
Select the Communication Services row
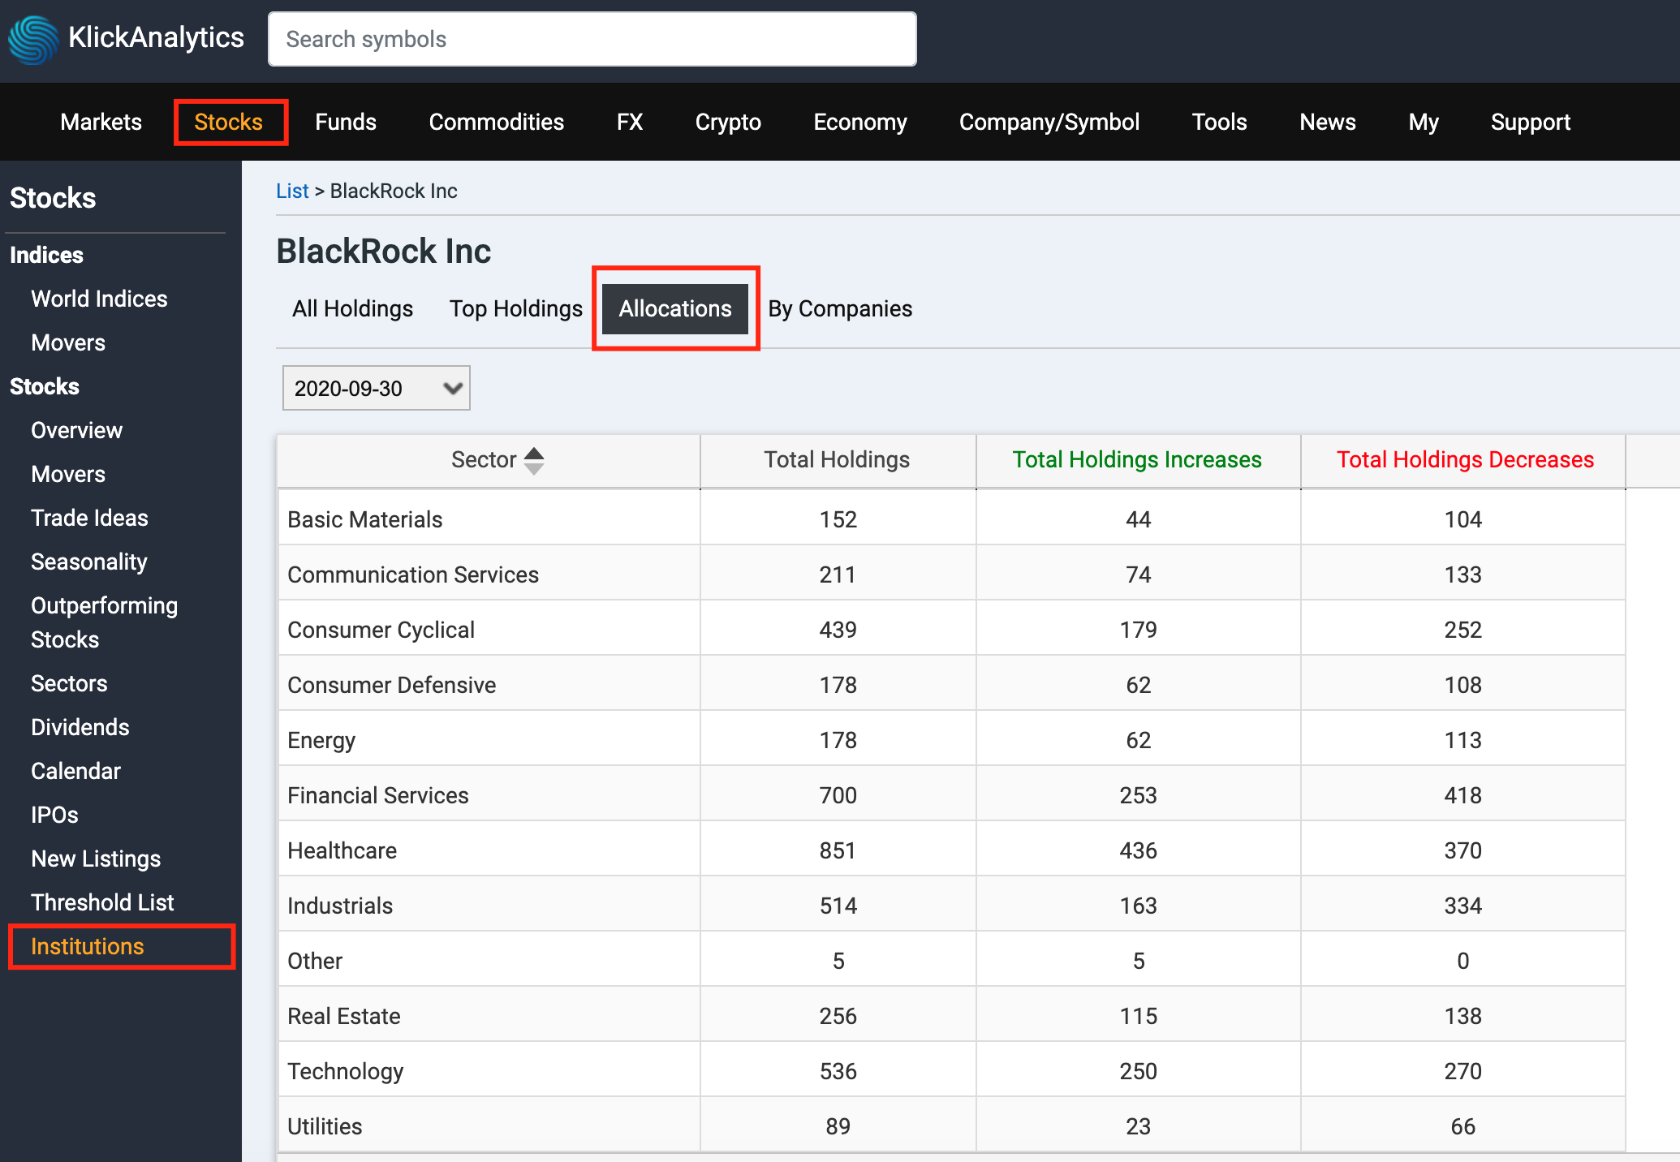tap(951, 574)
